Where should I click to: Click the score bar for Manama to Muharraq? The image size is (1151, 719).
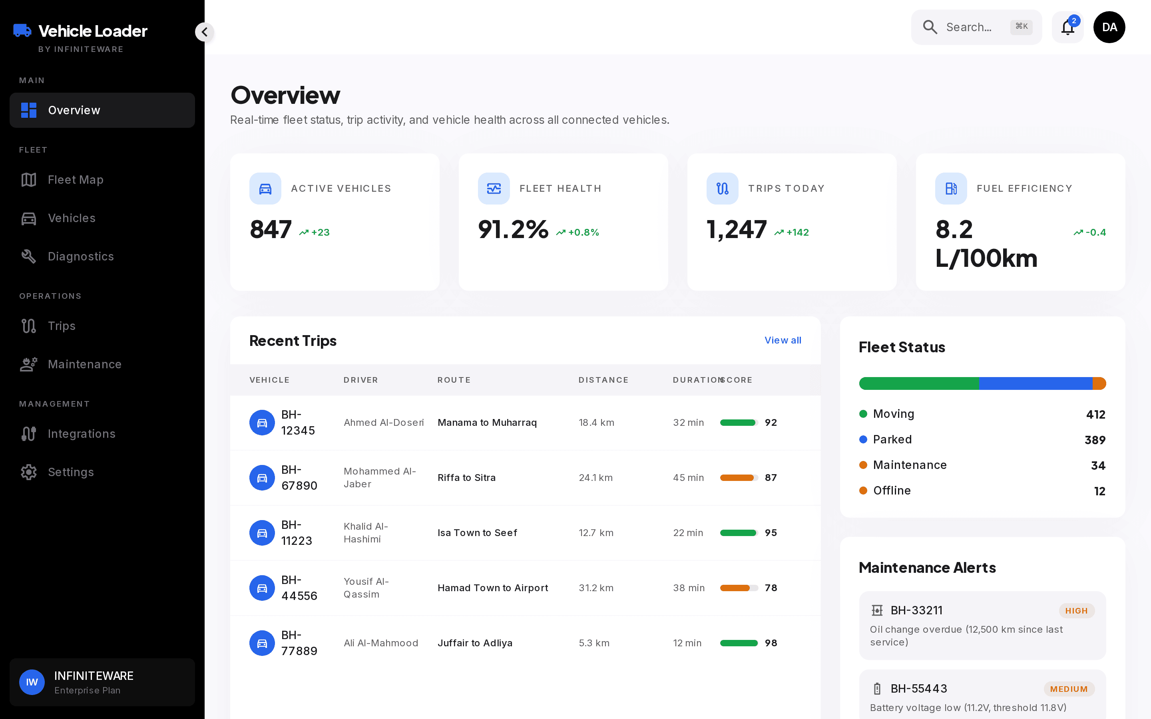click(739, 423)
